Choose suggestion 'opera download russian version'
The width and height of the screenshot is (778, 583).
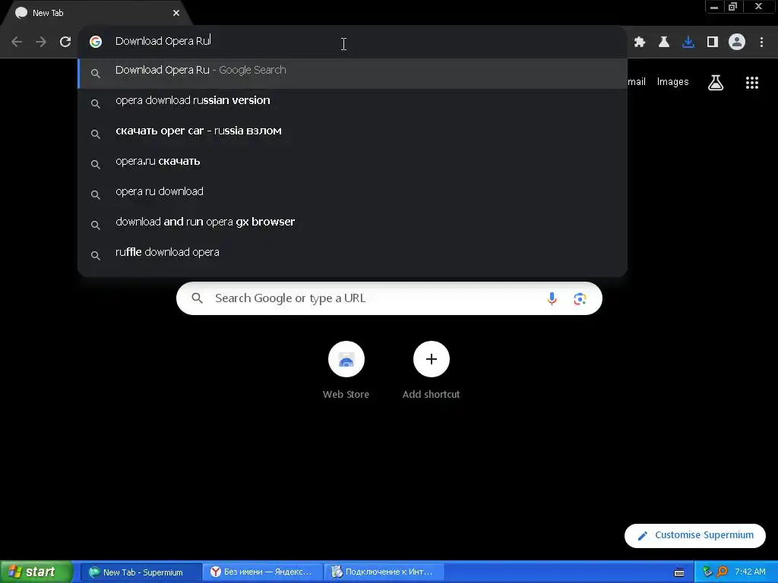[353, 101]
